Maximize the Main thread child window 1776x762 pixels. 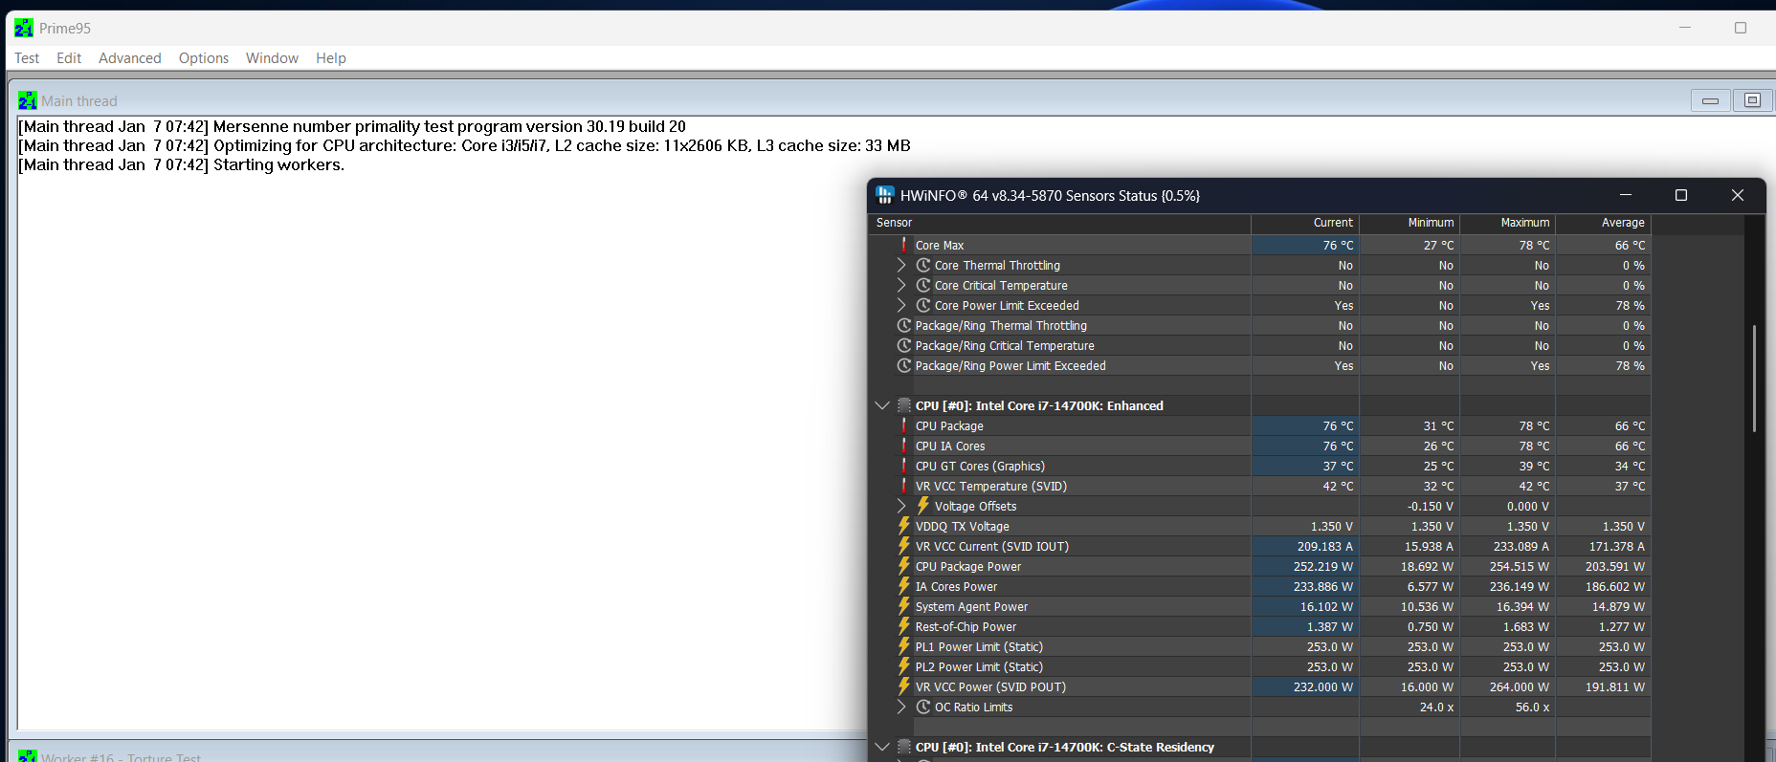1752,100
